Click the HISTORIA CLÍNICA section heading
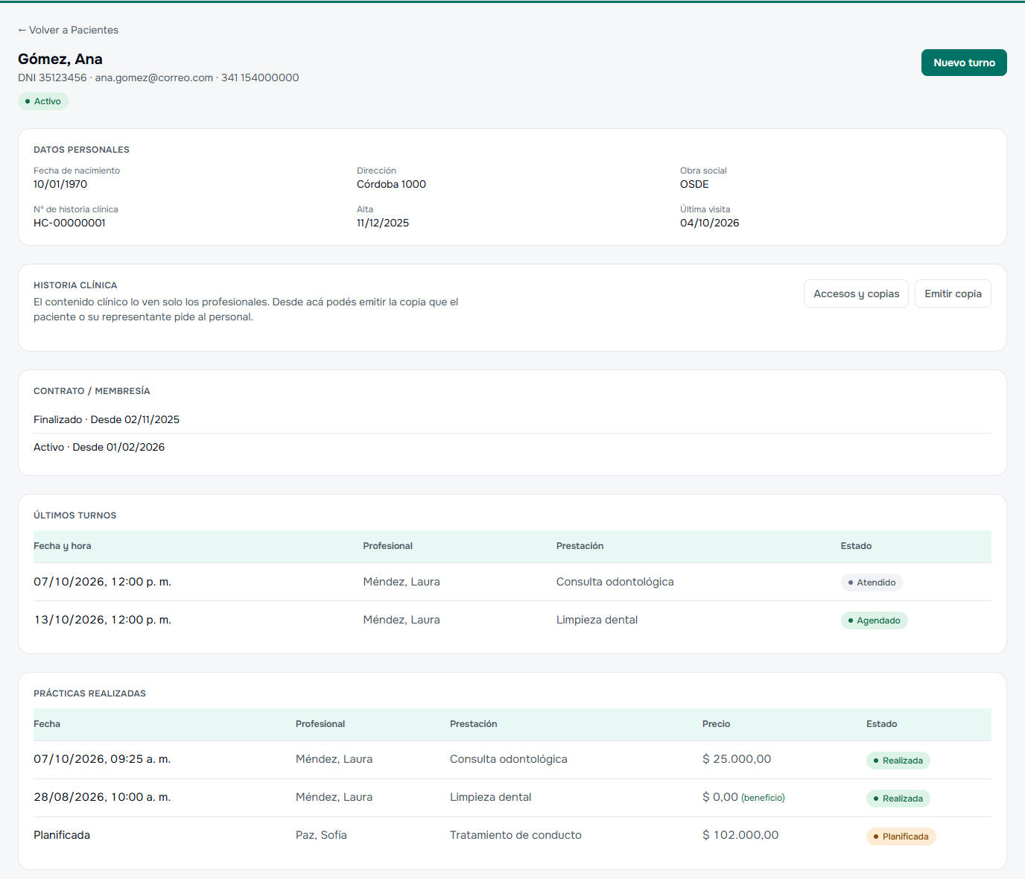1025x879 pixels. [75, 285]
